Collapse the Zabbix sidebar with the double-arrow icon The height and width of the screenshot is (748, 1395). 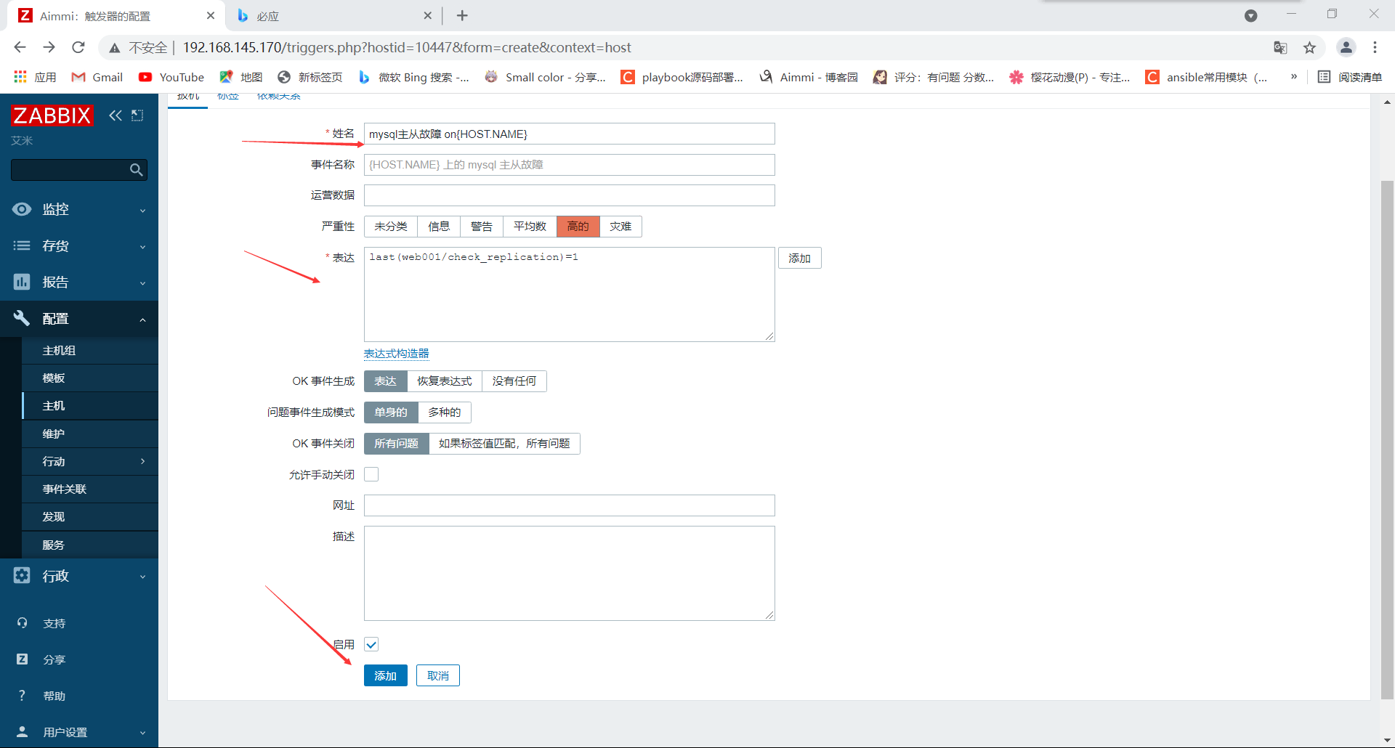[116, 115]
